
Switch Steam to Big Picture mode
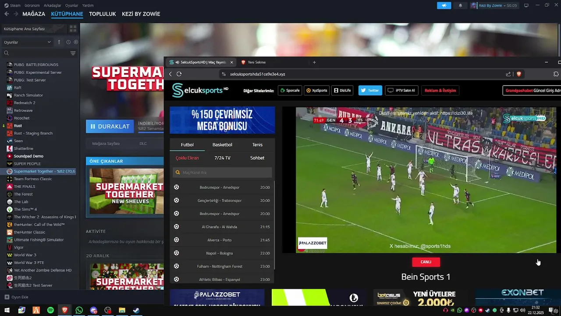(x=526, y=5)
